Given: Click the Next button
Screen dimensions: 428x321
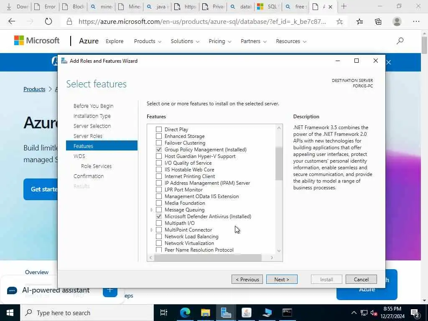Looking at the screenshot, I should click(x=282, y=279).
